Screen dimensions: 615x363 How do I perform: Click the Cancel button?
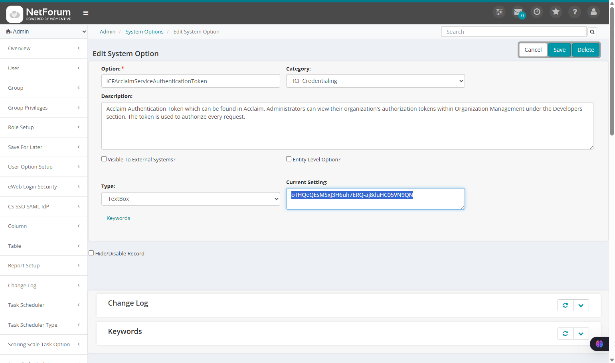pyautogui.click(x=533, y=50)
